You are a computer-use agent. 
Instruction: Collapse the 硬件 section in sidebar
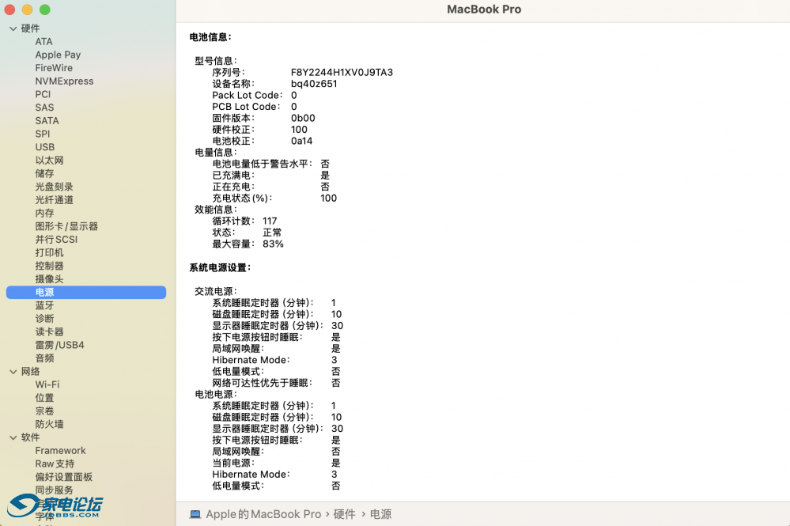point(13,28)
